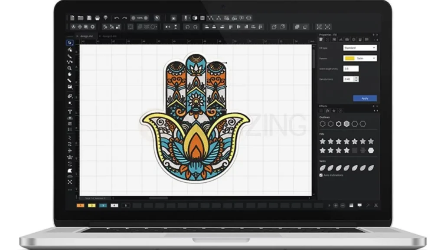Viewport: 444px width, 250px height.
Task: Toggle the Auto inclinations checkbox
Action: pos(321,175)
